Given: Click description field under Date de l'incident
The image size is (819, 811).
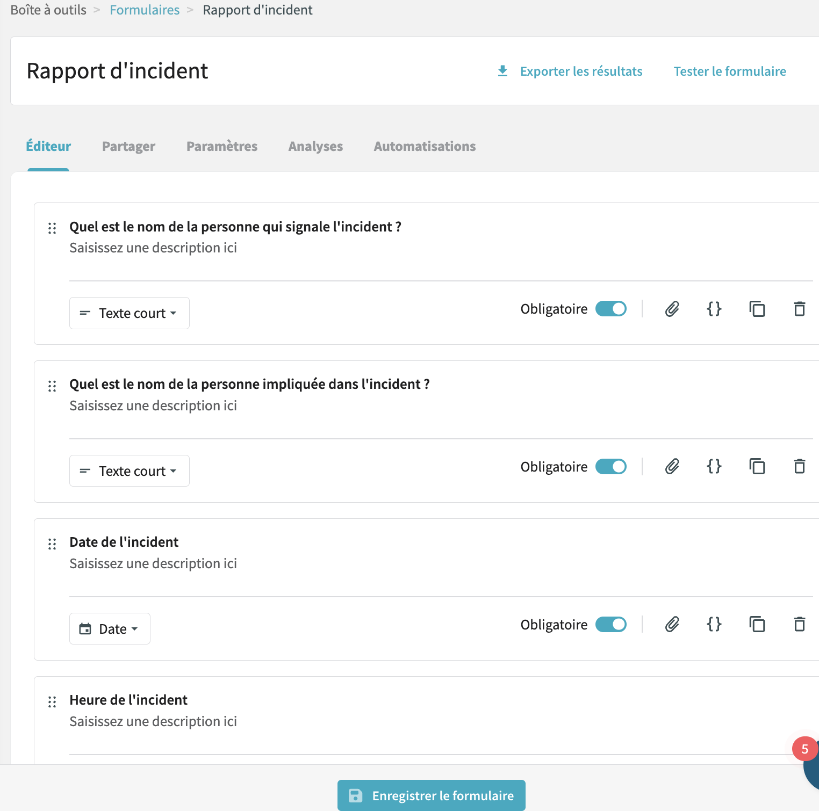Looking at the screenshot, I should point(153,563).
